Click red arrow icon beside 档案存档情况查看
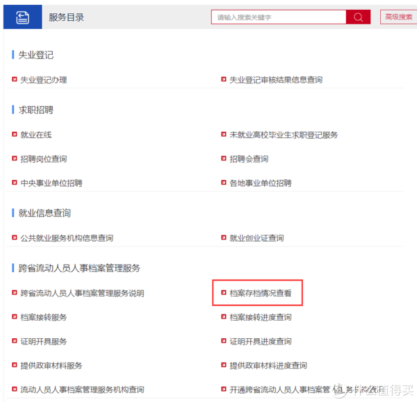This screenshot has height=402, width=417. tap(224, 292)
